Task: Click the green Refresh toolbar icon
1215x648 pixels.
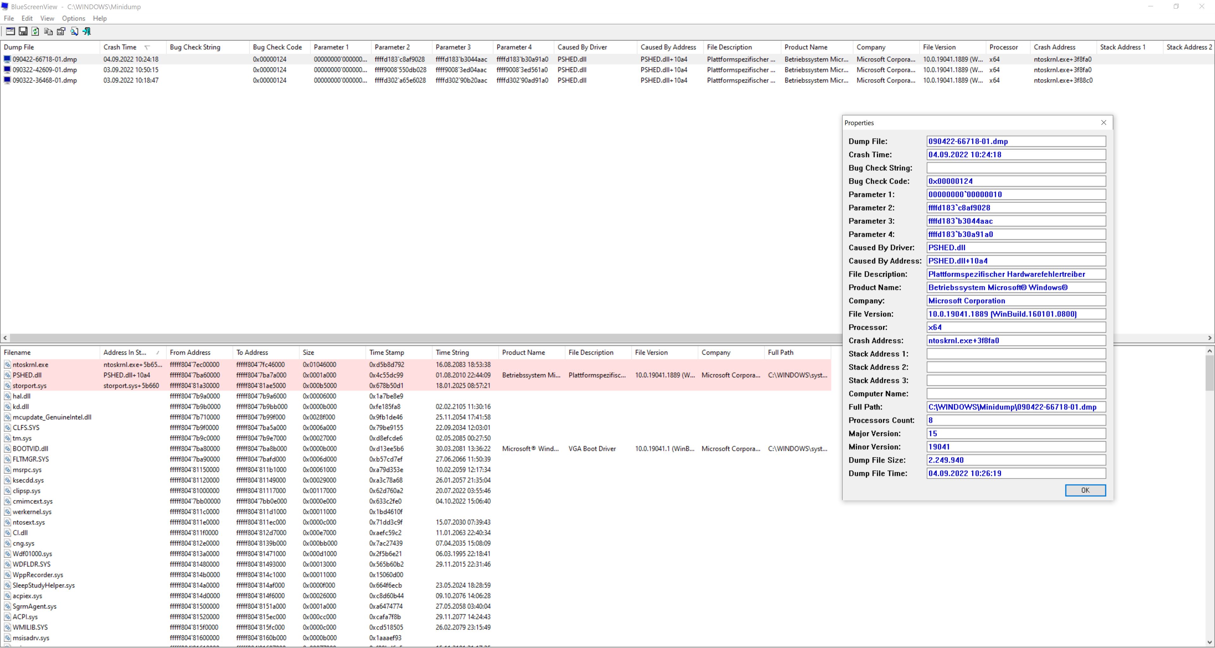Action: tap(35, 32)
